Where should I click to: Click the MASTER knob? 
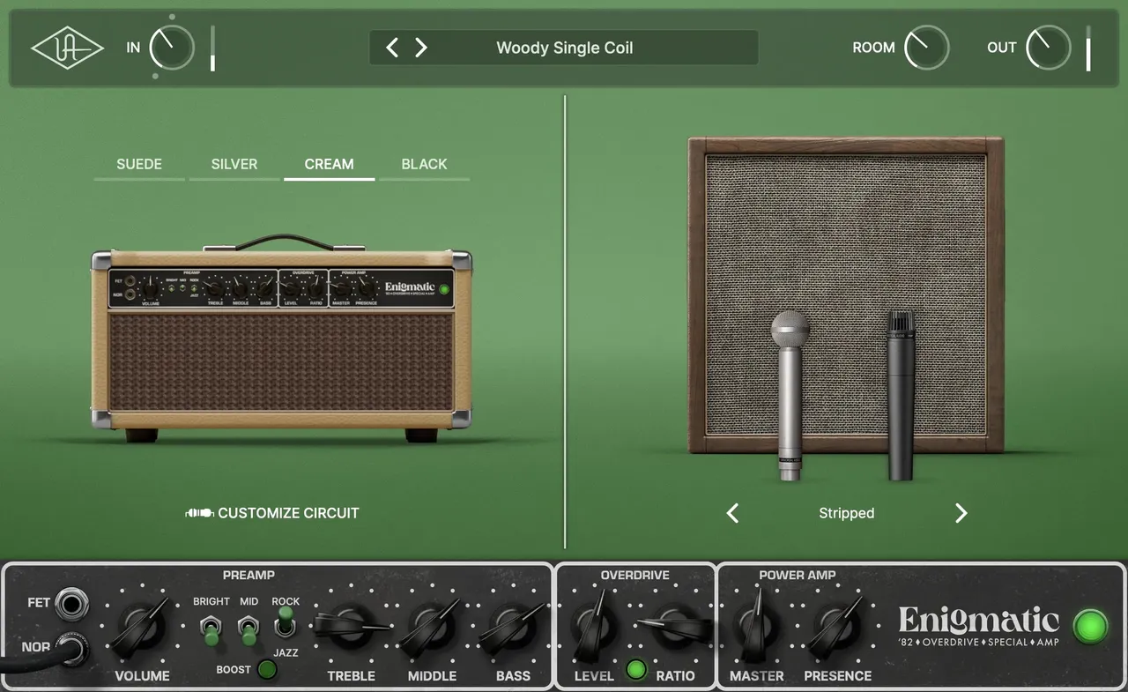[756, 628]
